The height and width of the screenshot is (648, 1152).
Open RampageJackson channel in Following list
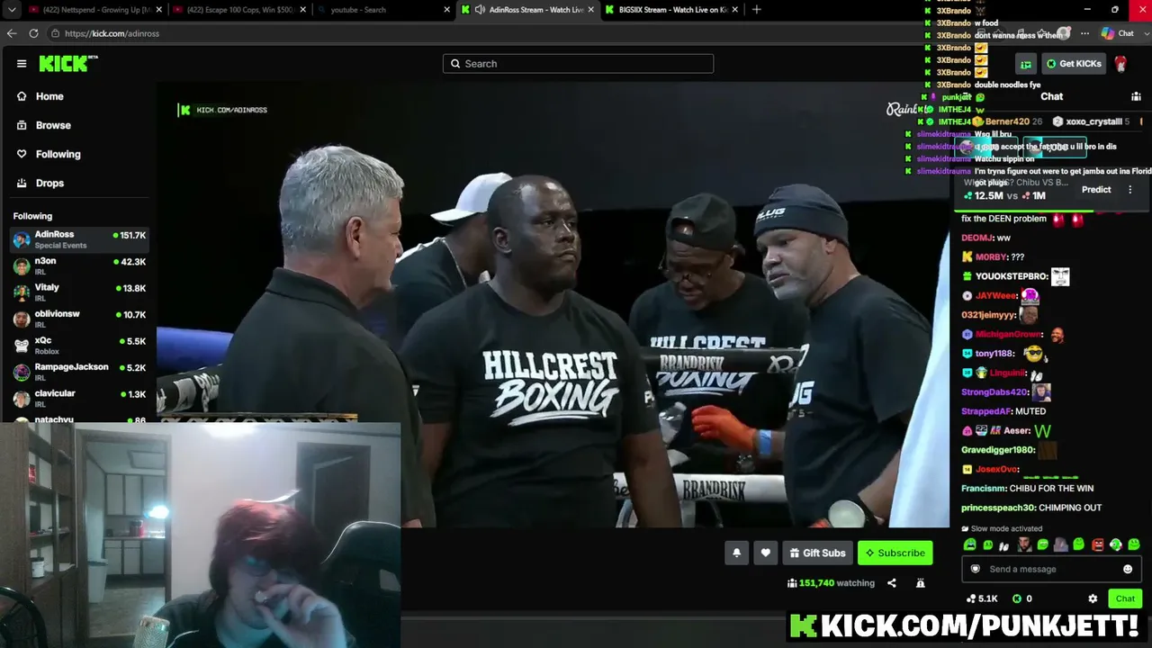pos(79,372)
